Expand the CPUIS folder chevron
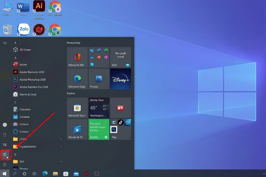The image size is (266, 177). (61, 139)
